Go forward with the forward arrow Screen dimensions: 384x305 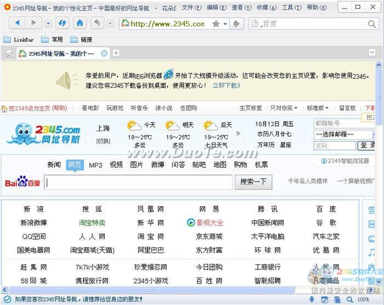[x=33, y=23]
